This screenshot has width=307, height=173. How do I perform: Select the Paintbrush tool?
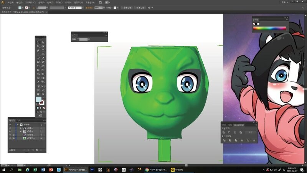coord(38,58)
